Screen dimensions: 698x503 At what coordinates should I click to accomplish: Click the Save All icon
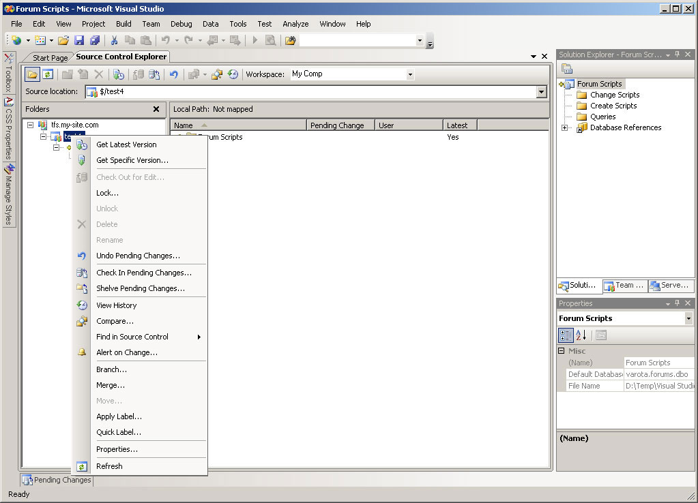(x=95, y=40)
